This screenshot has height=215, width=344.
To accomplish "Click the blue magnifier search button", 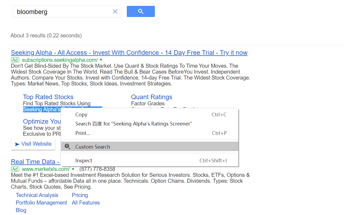I will click(x=141, y=12).
